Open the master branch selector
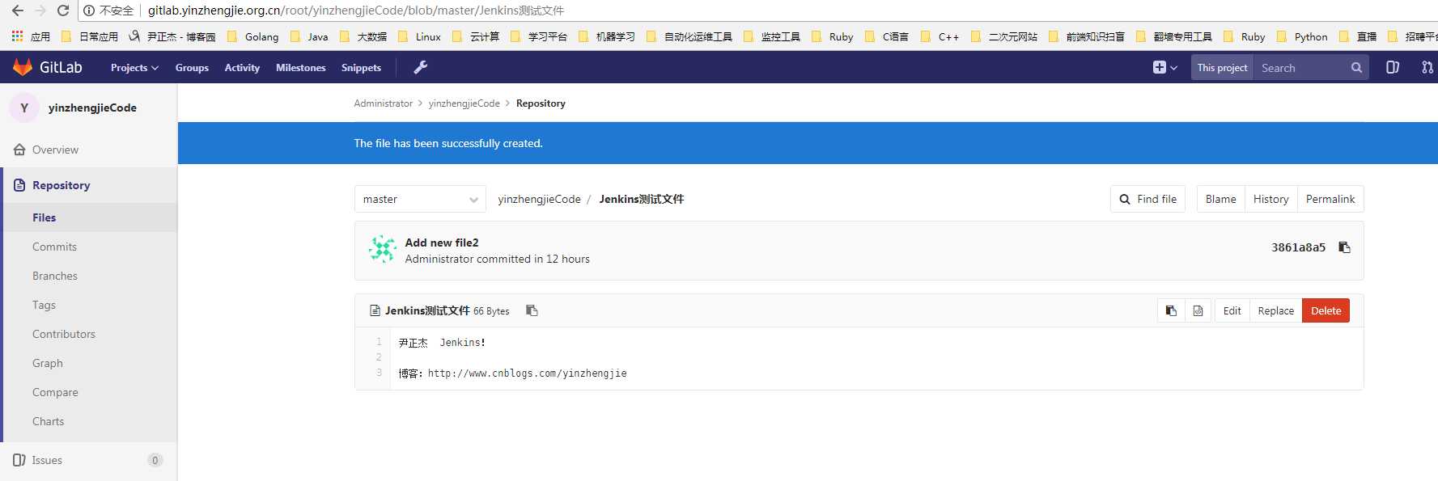The image size is (1438, 481). click(x=420, y=199)
